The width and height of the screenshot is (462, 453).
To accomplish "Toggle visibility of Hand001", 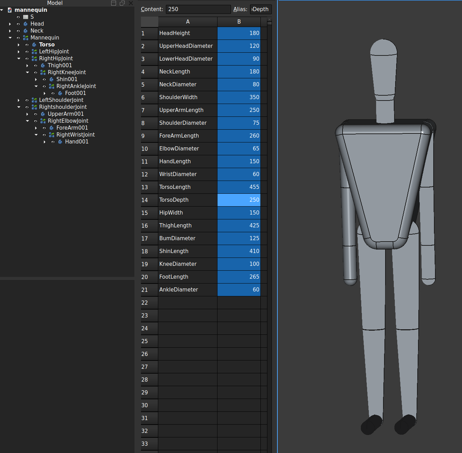I will click(x=53, y=142).
